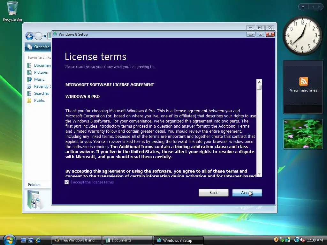The width and height of the screenshot is (327, 245).
Task: Click the Back arrow in Documents window
Action: coord(29,36)
